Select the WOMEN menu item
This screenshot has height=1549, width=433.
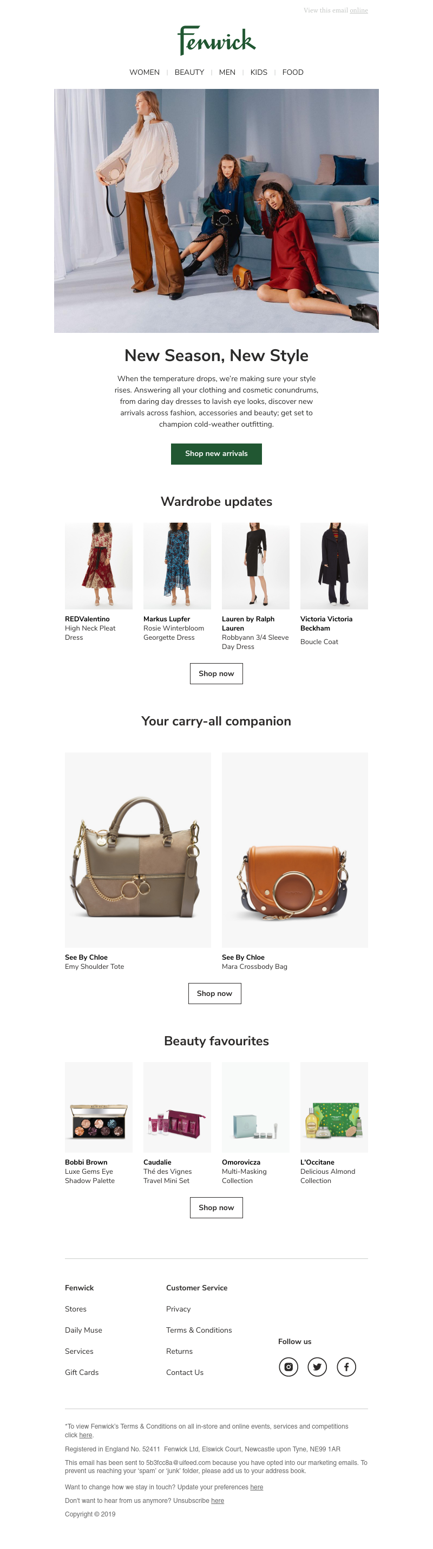point(145,72)
